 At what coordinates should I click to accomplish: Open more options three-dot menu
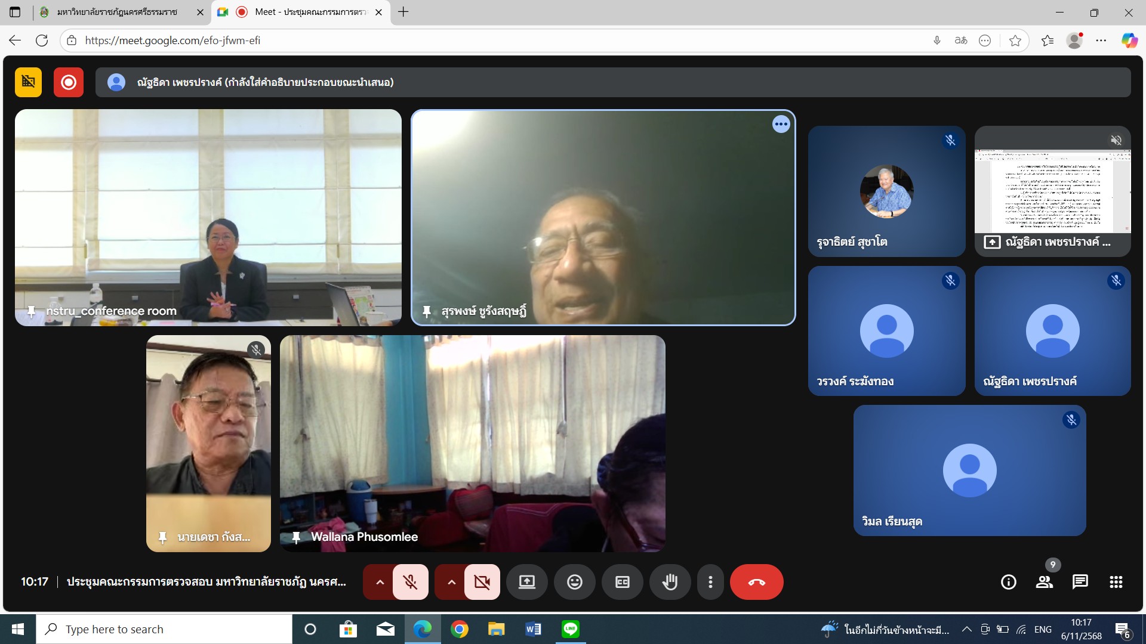tap(710, 582)
